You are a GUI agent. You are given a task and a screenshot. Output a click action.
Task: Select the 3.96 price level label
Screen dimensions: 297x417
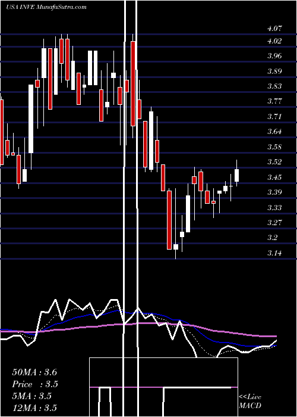(x=274, y=56)
